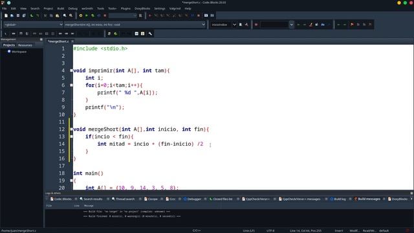
Task: Switch to the Projects tab
Action: [8, 45]
